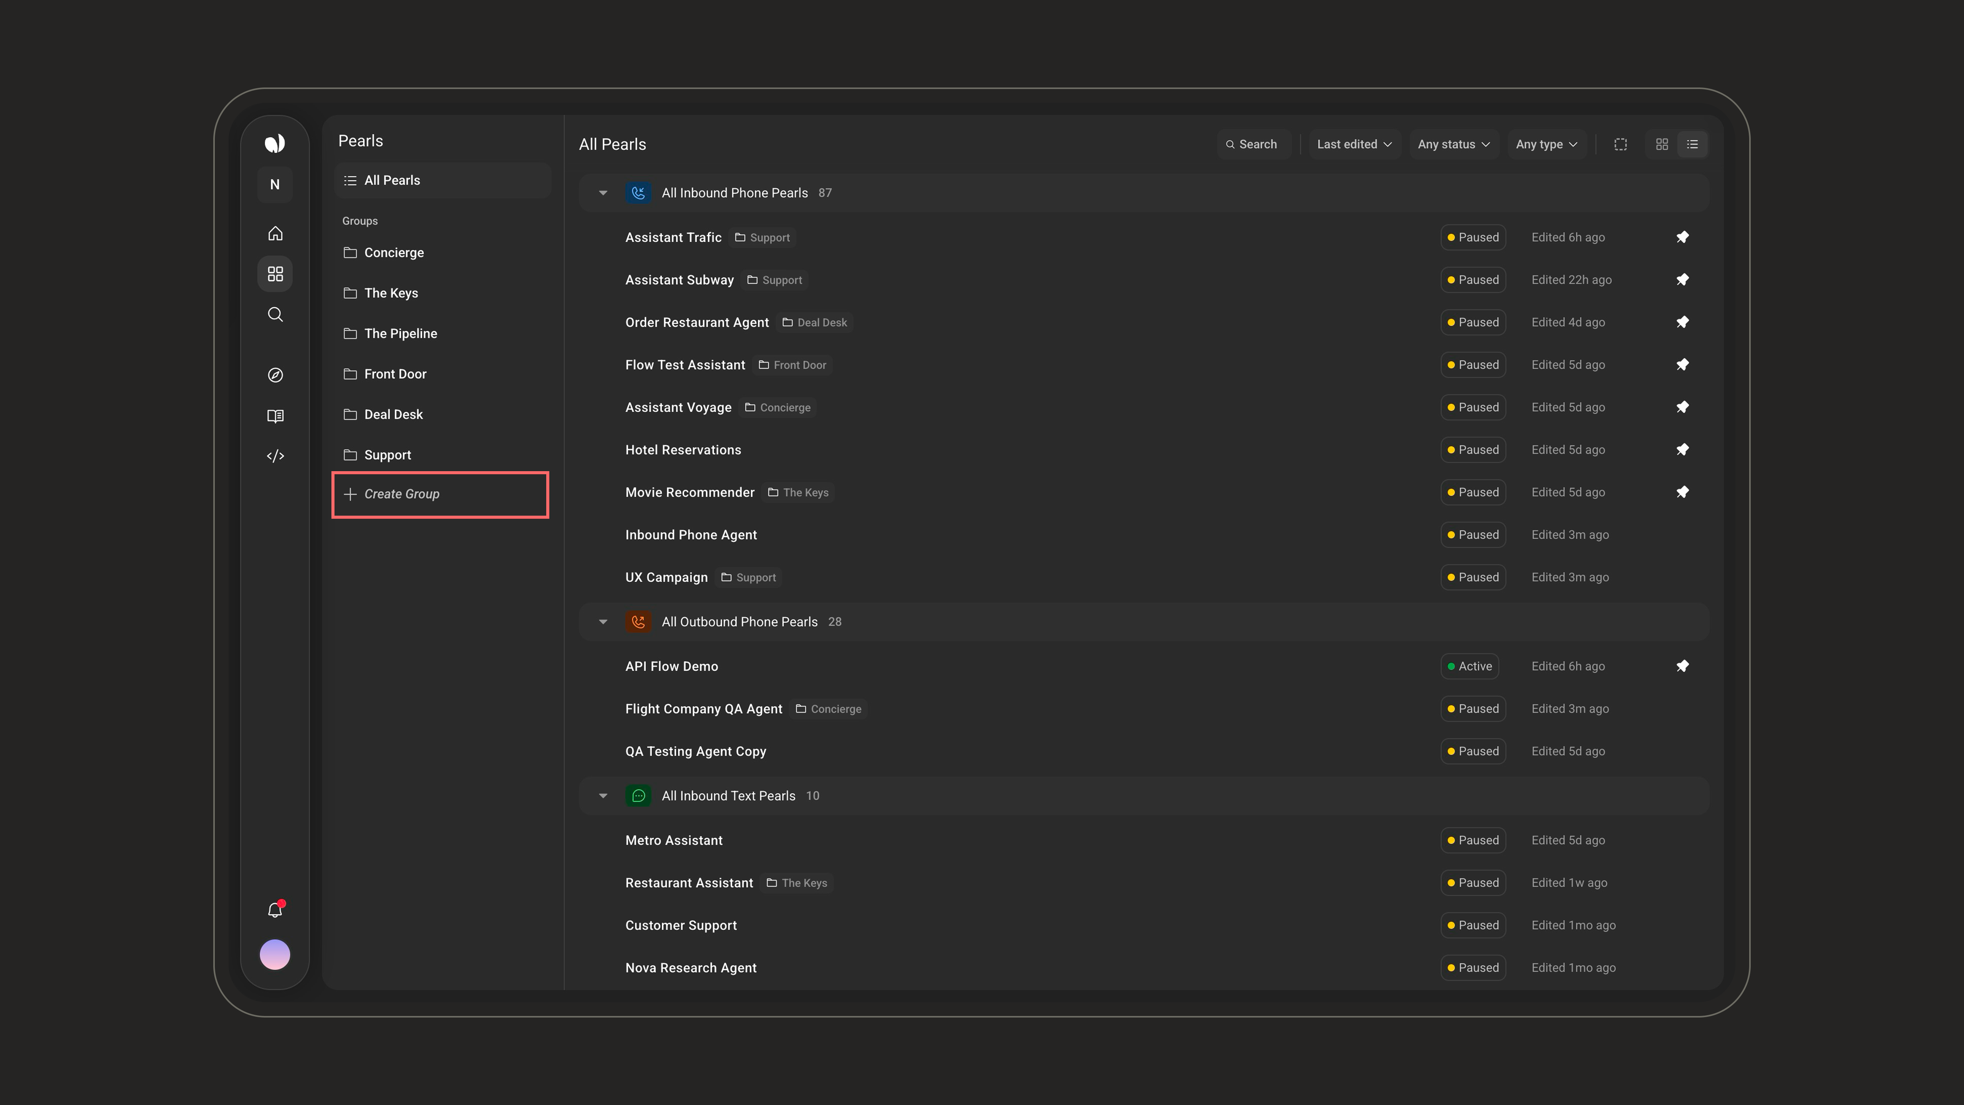The width and height of the screenshot is (1964, 1105).
Task: Open the Flight Company QA Agent pearl
Action: 704,709
